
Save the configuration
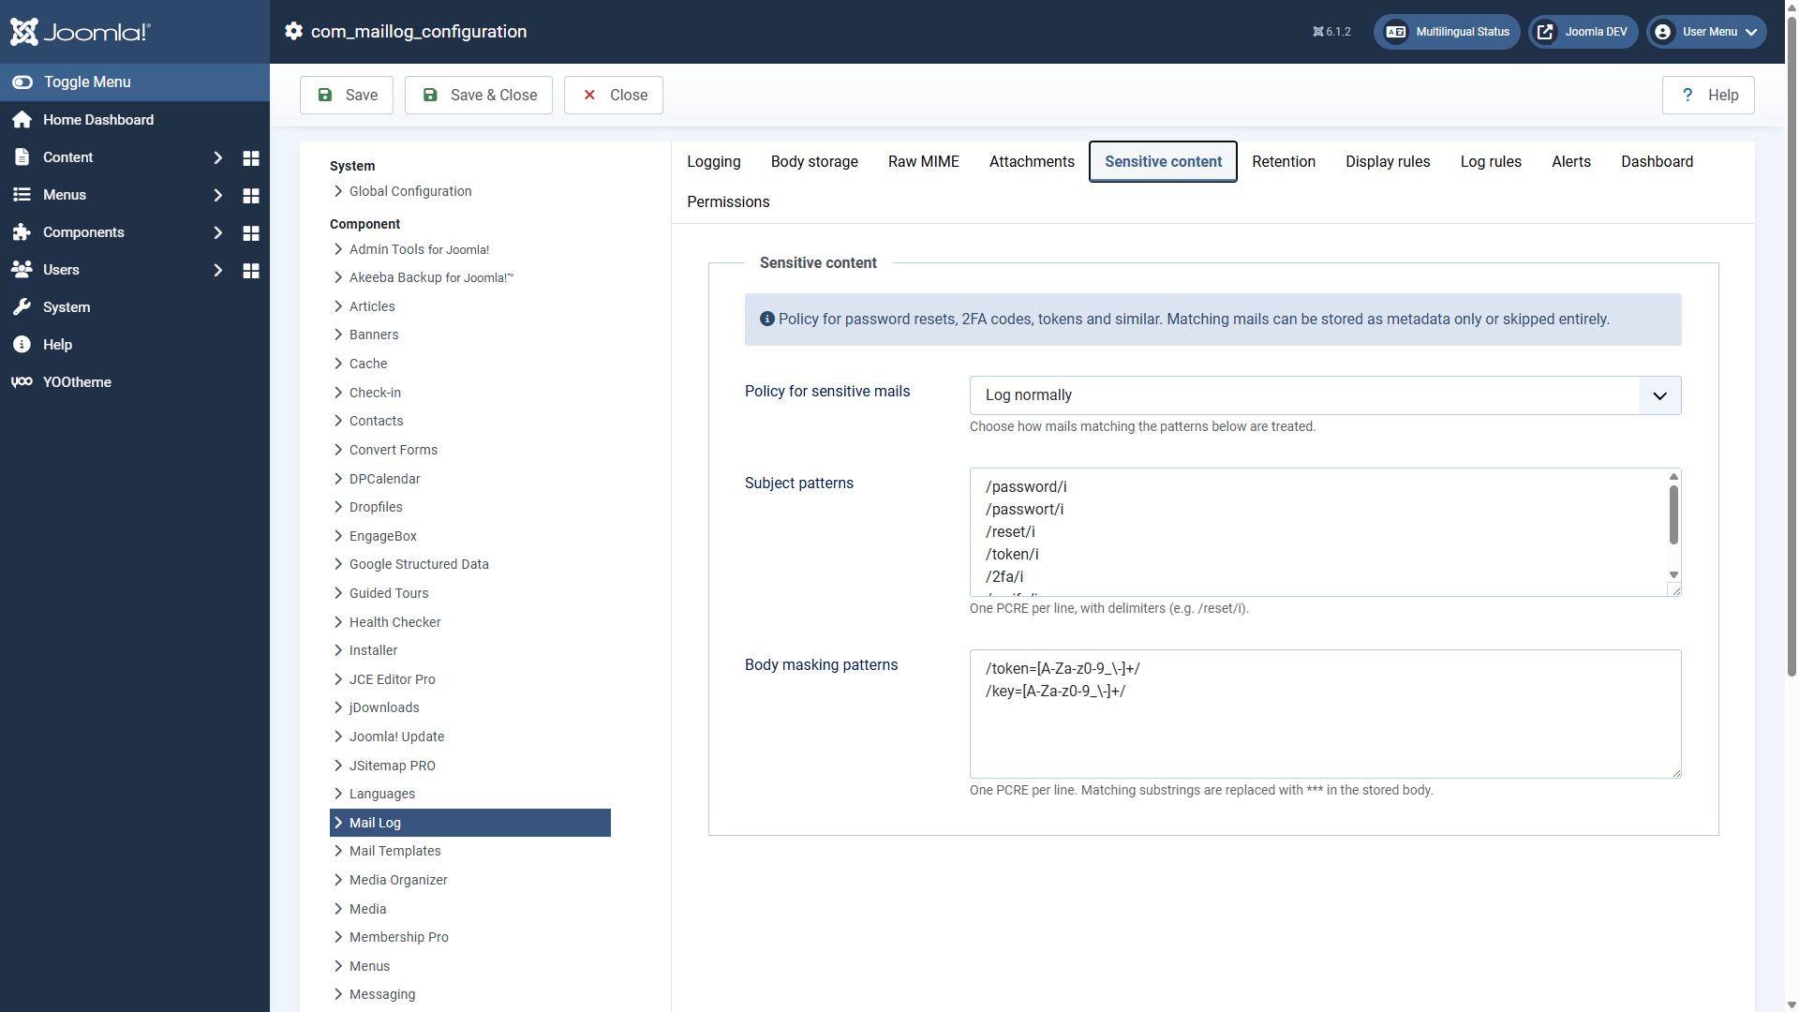tap(347, 95)
